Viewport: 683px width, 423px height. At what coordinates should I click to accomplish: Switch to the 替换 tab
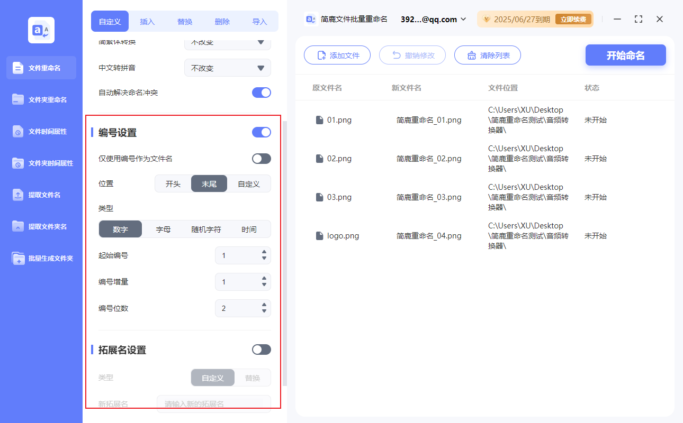184,21
